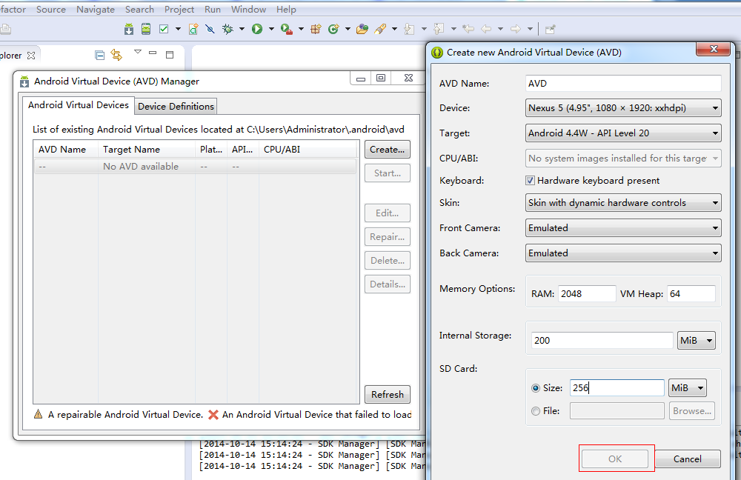
Task: Open the Window menu
Action: (248, 10)
